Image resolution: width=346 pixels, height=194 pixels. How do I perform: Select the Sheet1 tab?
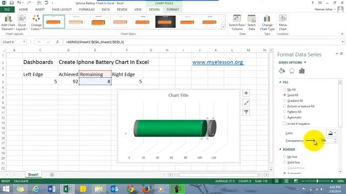click(33, 175)
